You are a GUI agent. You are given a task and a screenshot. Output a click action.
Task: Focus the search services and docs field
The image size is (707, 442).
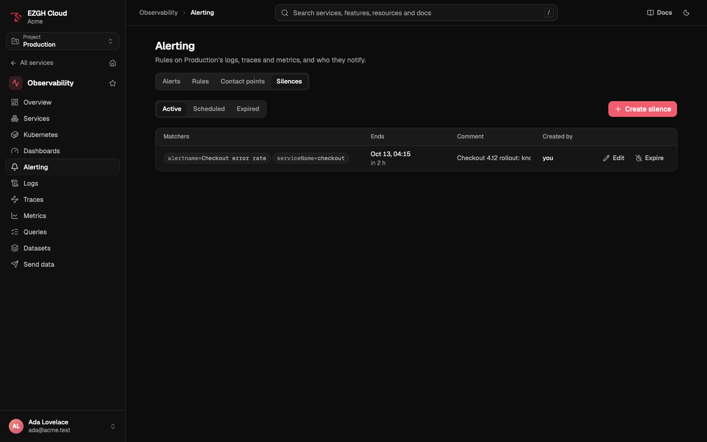[x=416, y=13]
